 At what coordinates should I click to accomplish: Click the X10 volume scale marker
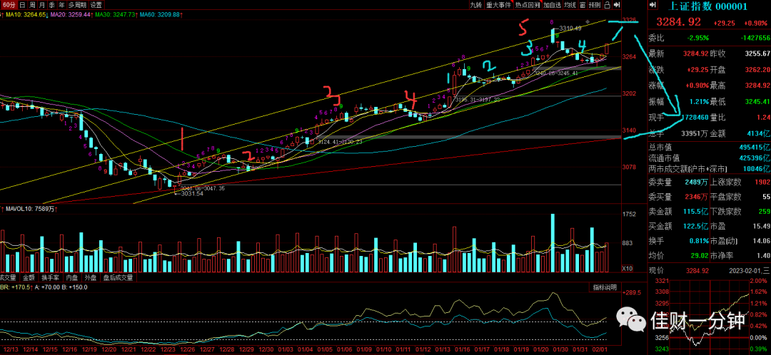[x=627, y=269]
